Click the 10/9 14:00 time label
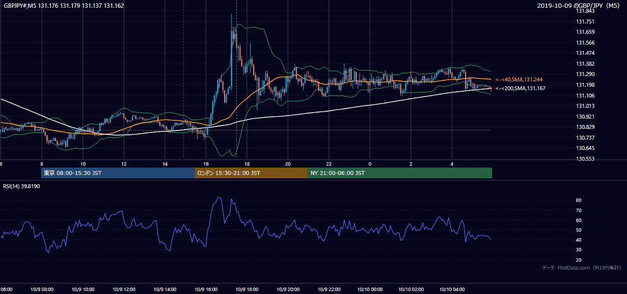 tap(165, 289)
